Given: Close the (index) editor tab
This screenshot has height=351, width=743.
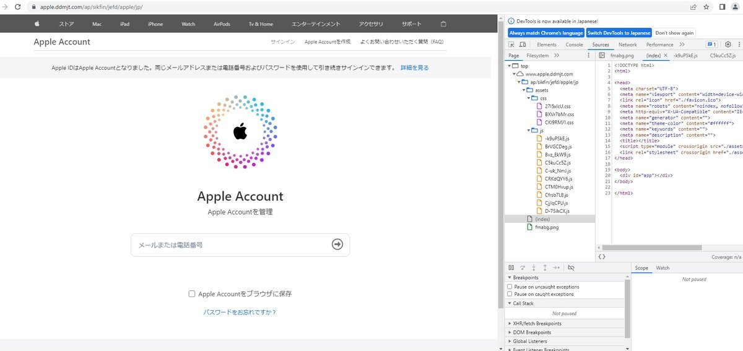Looking at the screenshot, I should (666, 56).
